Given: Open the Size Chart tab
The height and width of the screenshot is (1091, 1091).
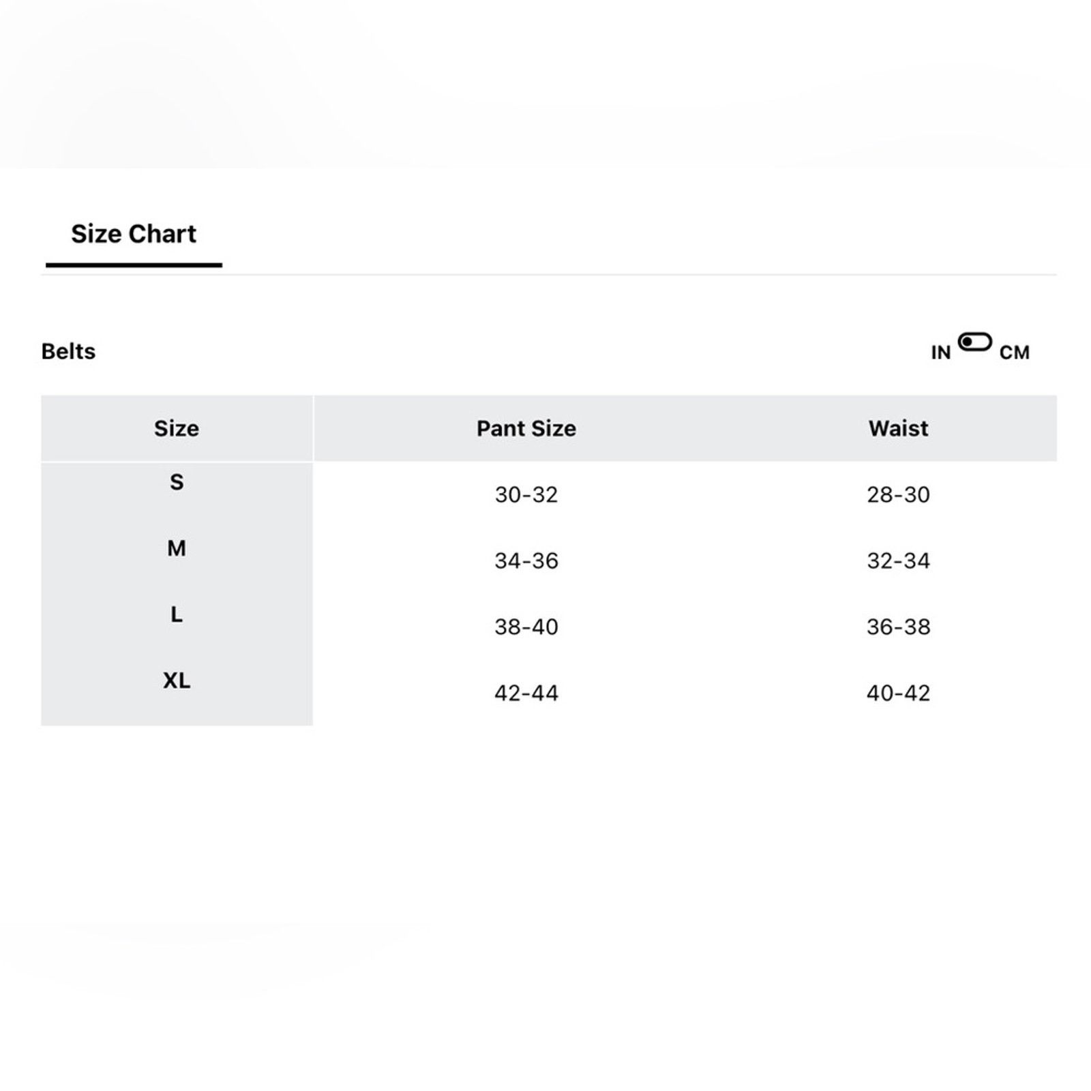Looking at the screenshot, I should coord(134,234).
